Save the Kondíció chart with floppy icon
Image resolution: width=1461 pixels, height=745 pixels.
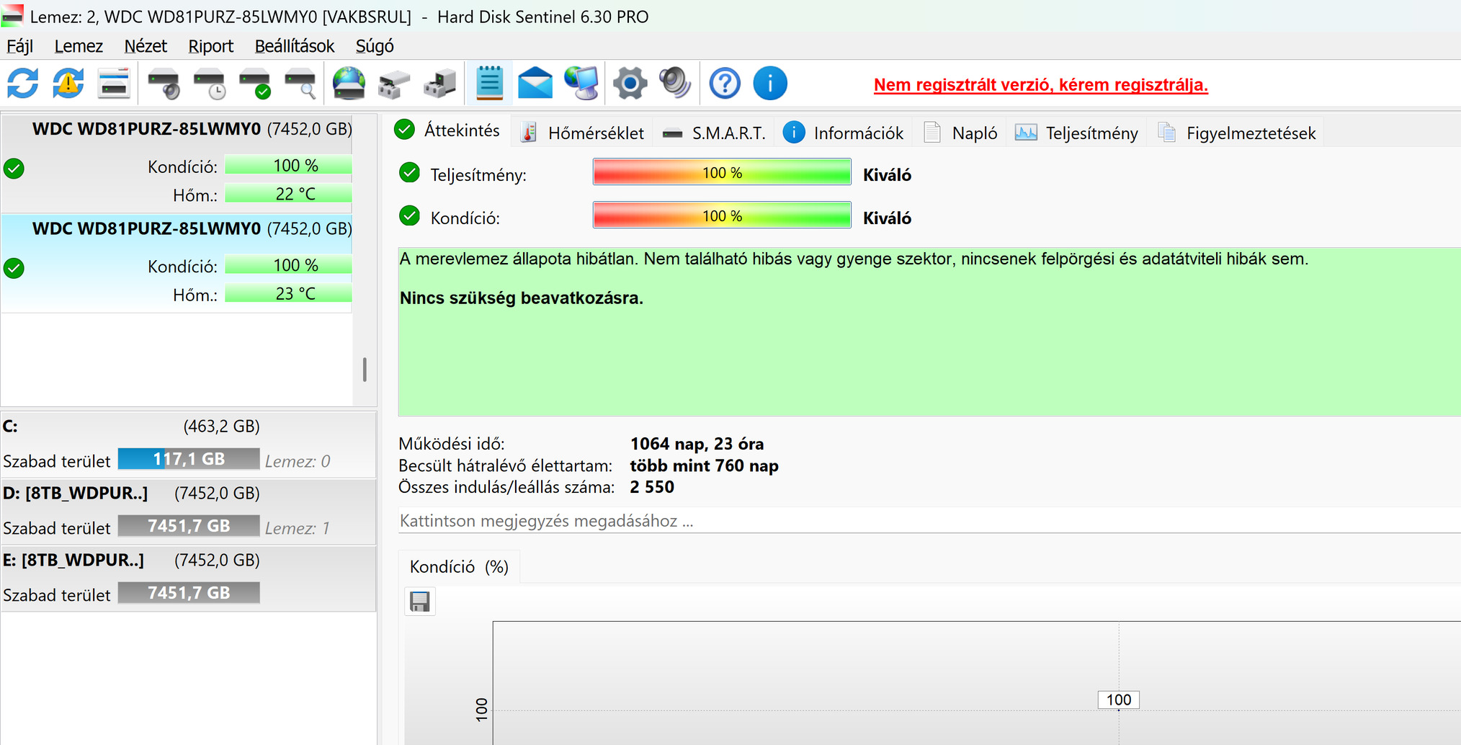coord(420,602)
